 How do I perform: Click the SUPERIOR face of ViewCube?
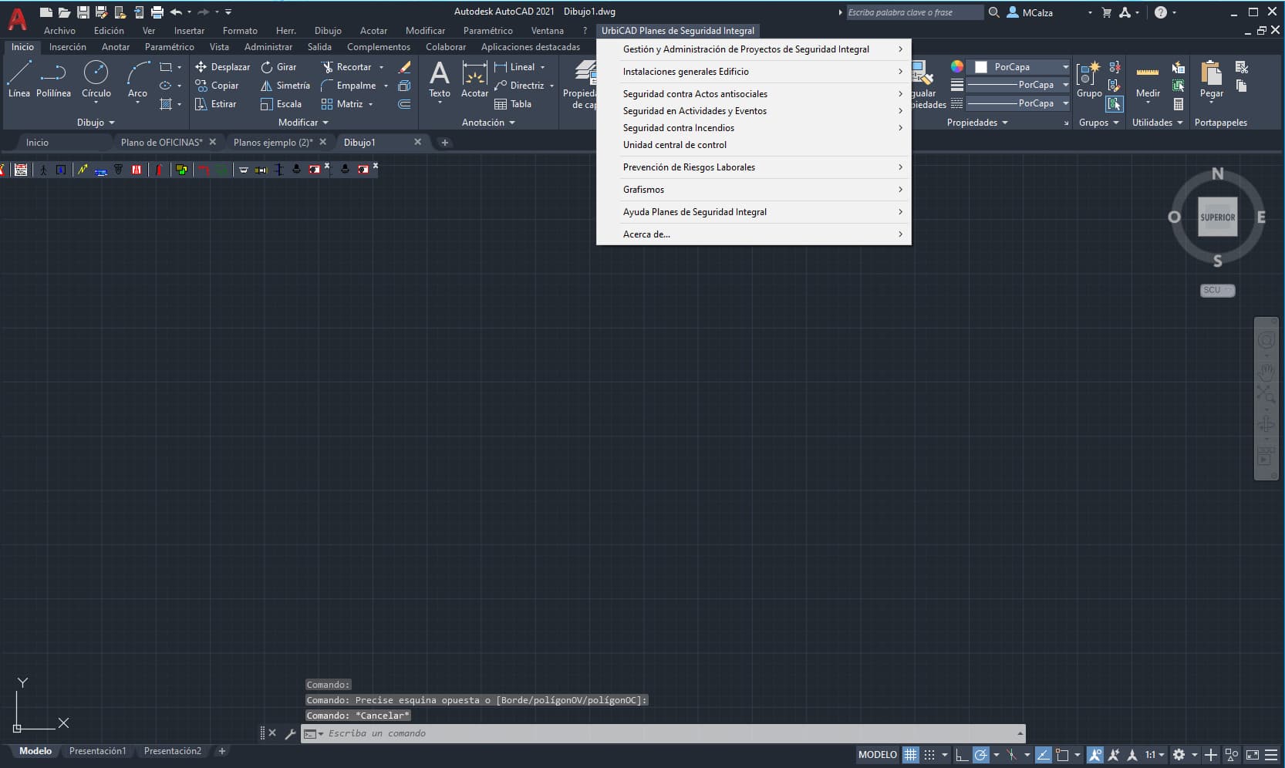pos(1218,217)
